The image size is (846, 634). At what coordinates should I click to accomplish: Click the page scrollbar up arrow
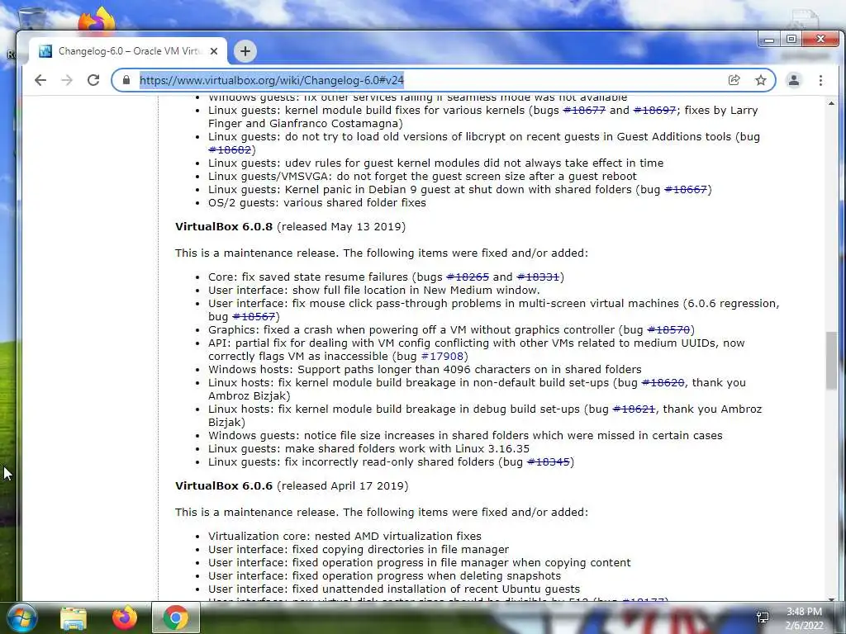[831, 103]
